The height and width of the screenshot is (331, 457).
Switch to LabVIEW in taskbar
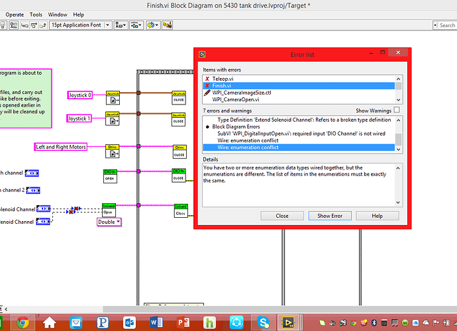click(288, 322)
